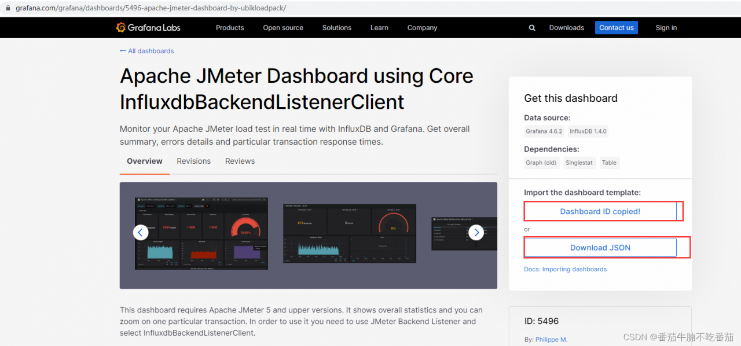The height and width of the screenshot is (346, 741).
Task: Click the Contact us button
Action: (x=617, y=28)
